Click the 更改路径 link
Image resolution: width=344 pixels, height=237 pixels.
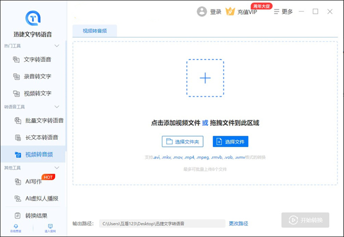pyautogui.click(x=239, y=224)
